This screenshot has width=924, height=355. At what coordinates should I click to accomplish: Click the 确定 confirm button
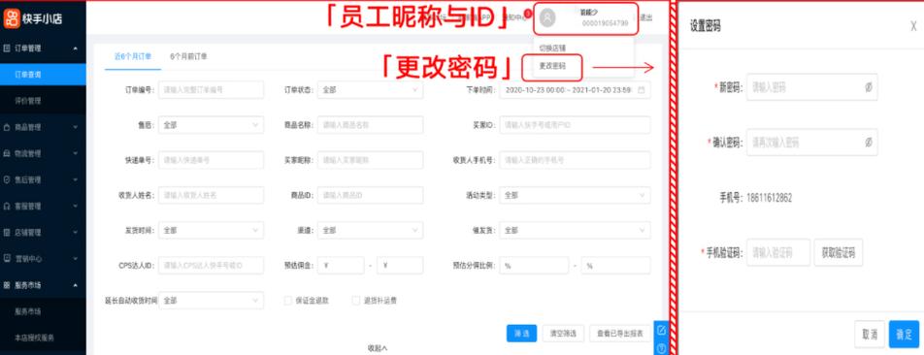click(x=904, y=334)
